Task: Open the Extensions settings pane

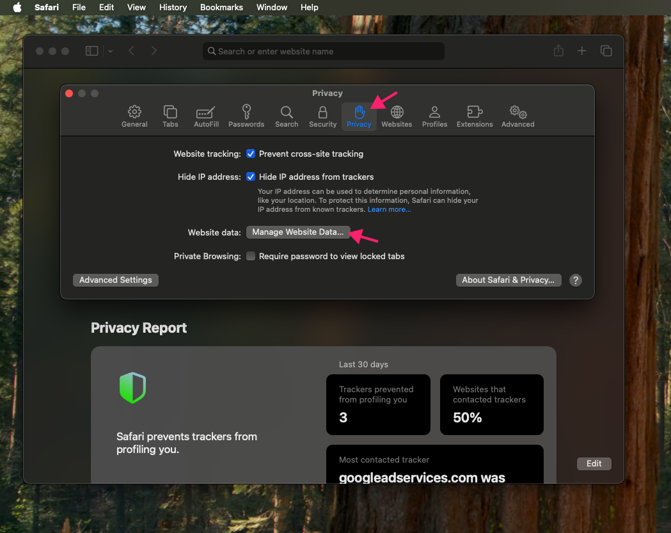Action: (x=474, y=116)
